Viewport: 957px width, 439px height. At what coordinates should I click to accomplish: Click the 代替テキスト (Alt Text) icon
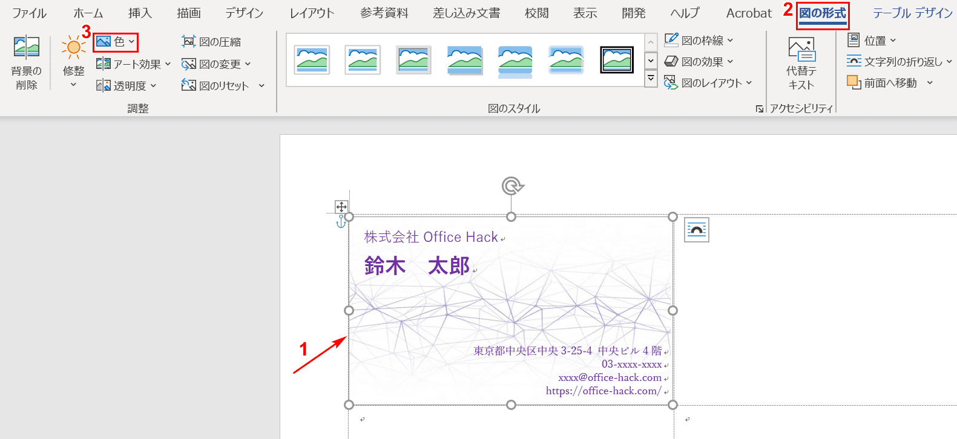(801, 49)
